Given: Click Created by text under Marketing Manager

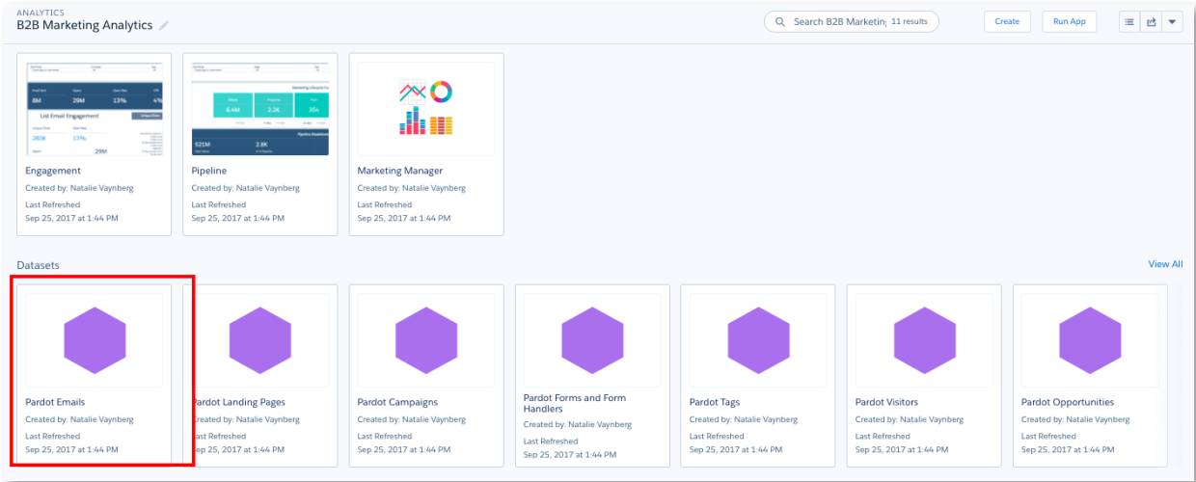Looking at the screenshot, I should [411, 188].
